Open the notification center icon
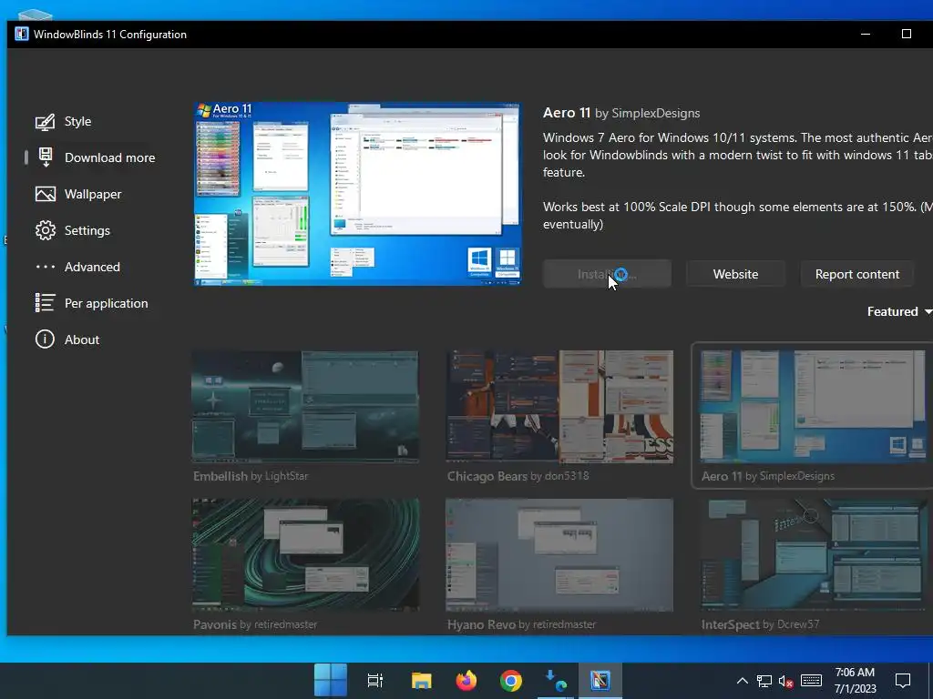 point(903,681)
